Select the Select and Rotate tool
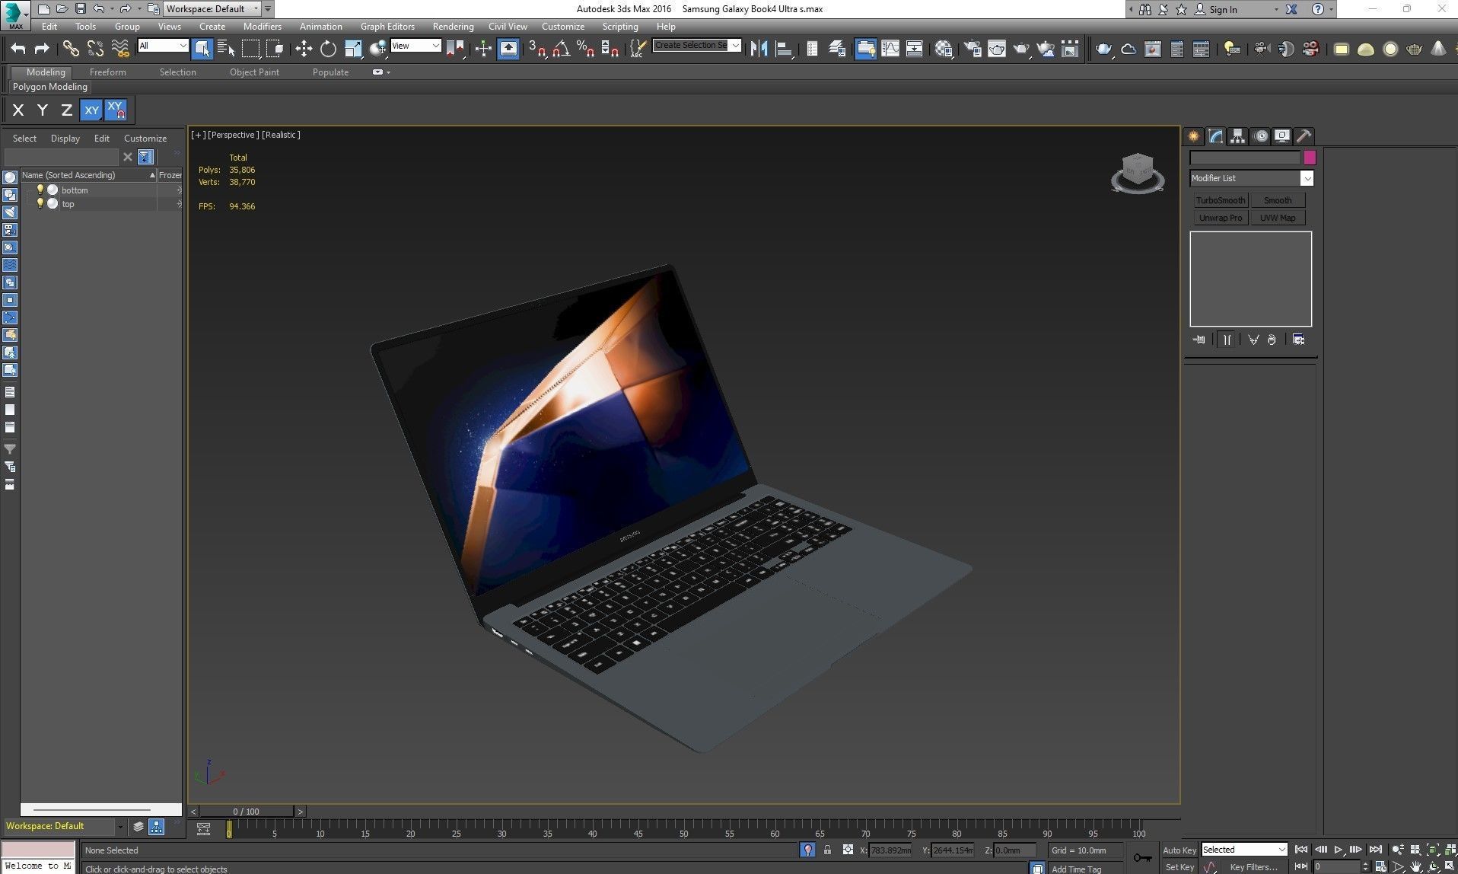Image resolution: width=1458 pixels, height=874 pixels. pos(328,49)
